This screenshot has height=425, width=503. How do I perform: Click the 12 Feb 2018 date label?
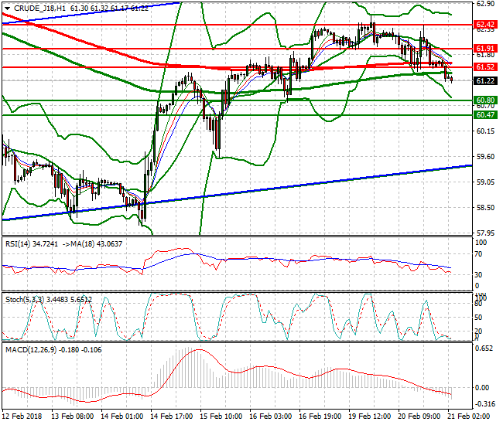pyautogui.click(x=22, y=416)
